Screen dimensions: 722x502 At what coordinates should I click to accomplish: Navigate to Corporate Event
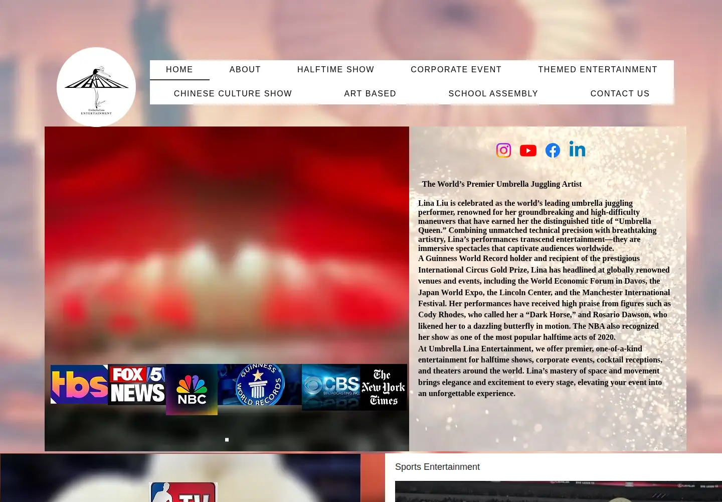point(456,70)
